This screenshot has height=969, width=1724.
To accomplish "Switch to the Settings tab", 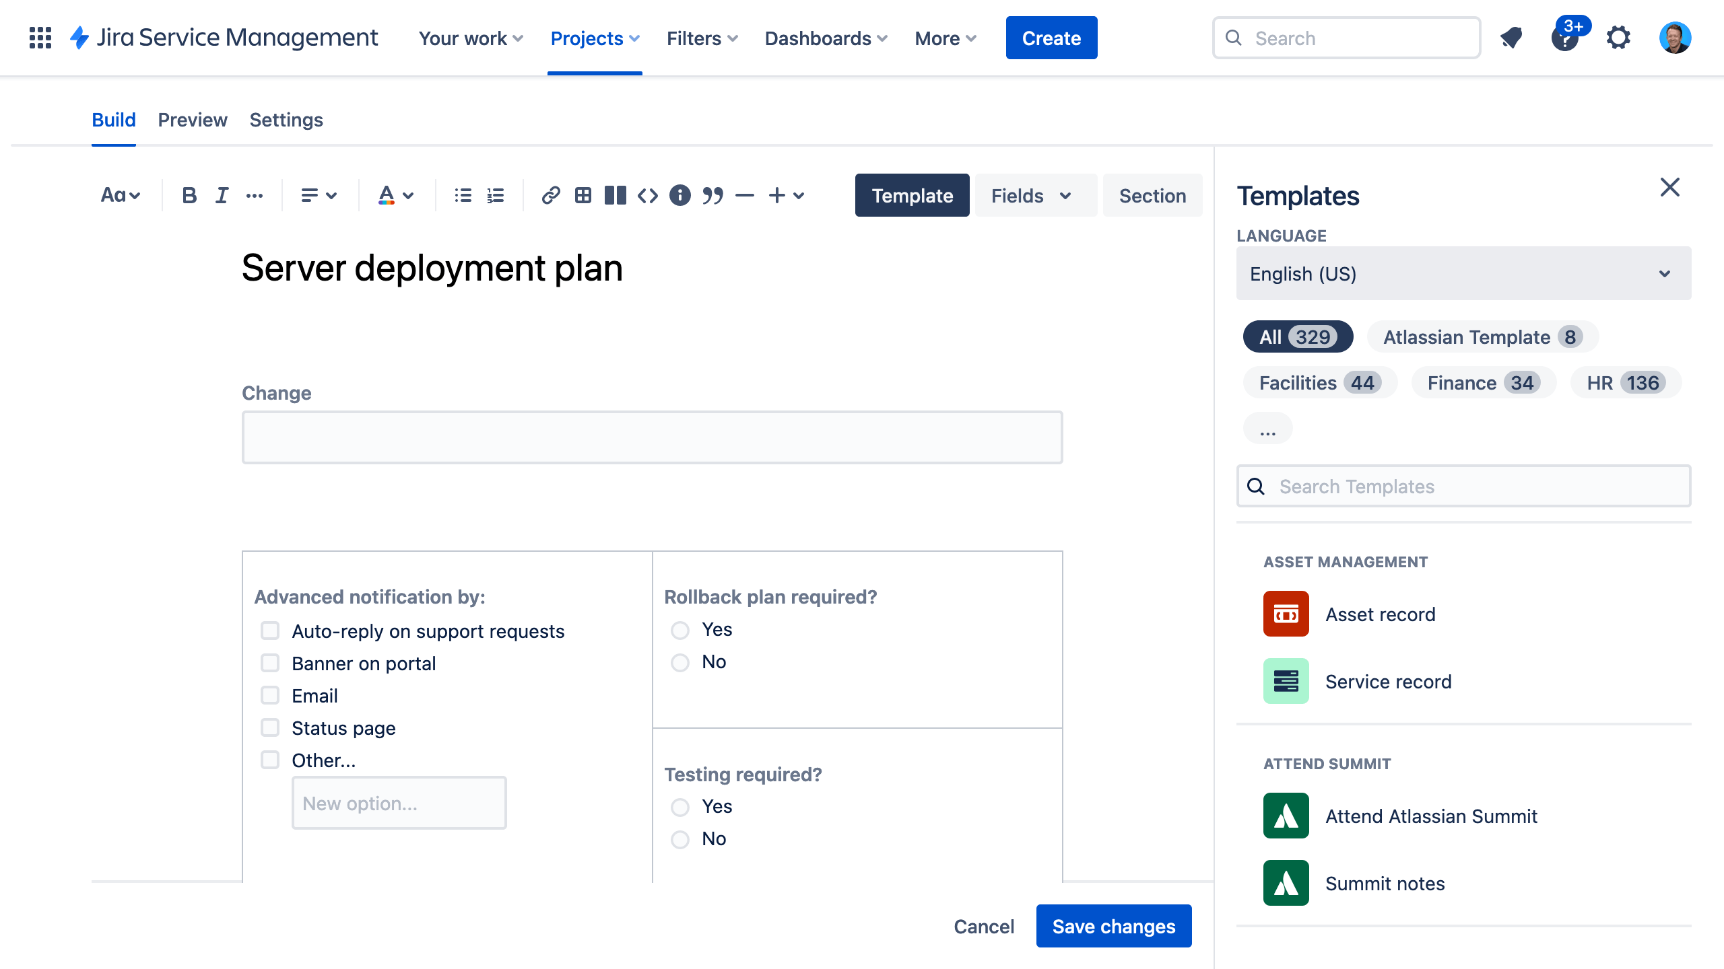I will 286,120.
